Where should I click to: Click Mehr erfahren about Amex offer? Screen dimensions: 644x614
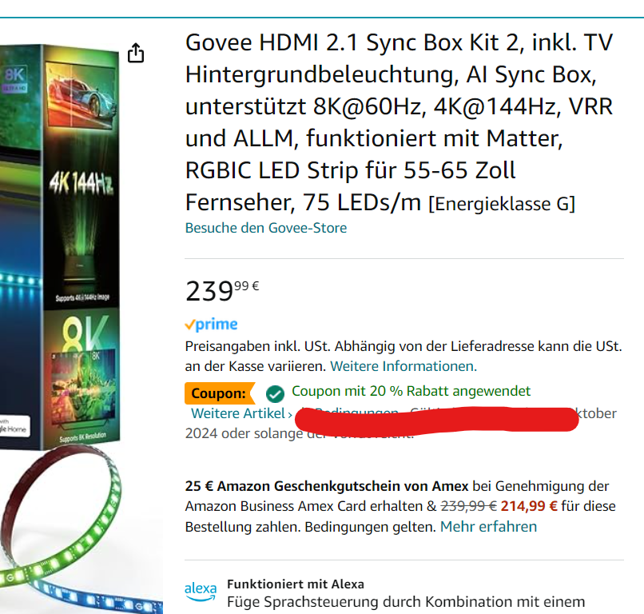point(488,527)
